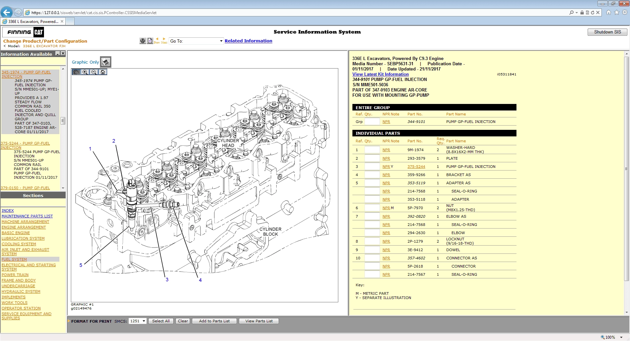Open the Related Information link
The height and width of the screenshot is (341, 630).
coord(248,41)
